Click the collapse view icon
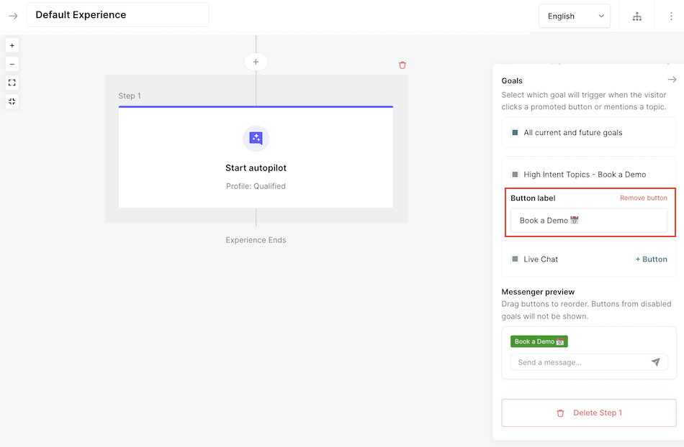Image resolution: width=684 pixels, height=447 pixels. 12,101
